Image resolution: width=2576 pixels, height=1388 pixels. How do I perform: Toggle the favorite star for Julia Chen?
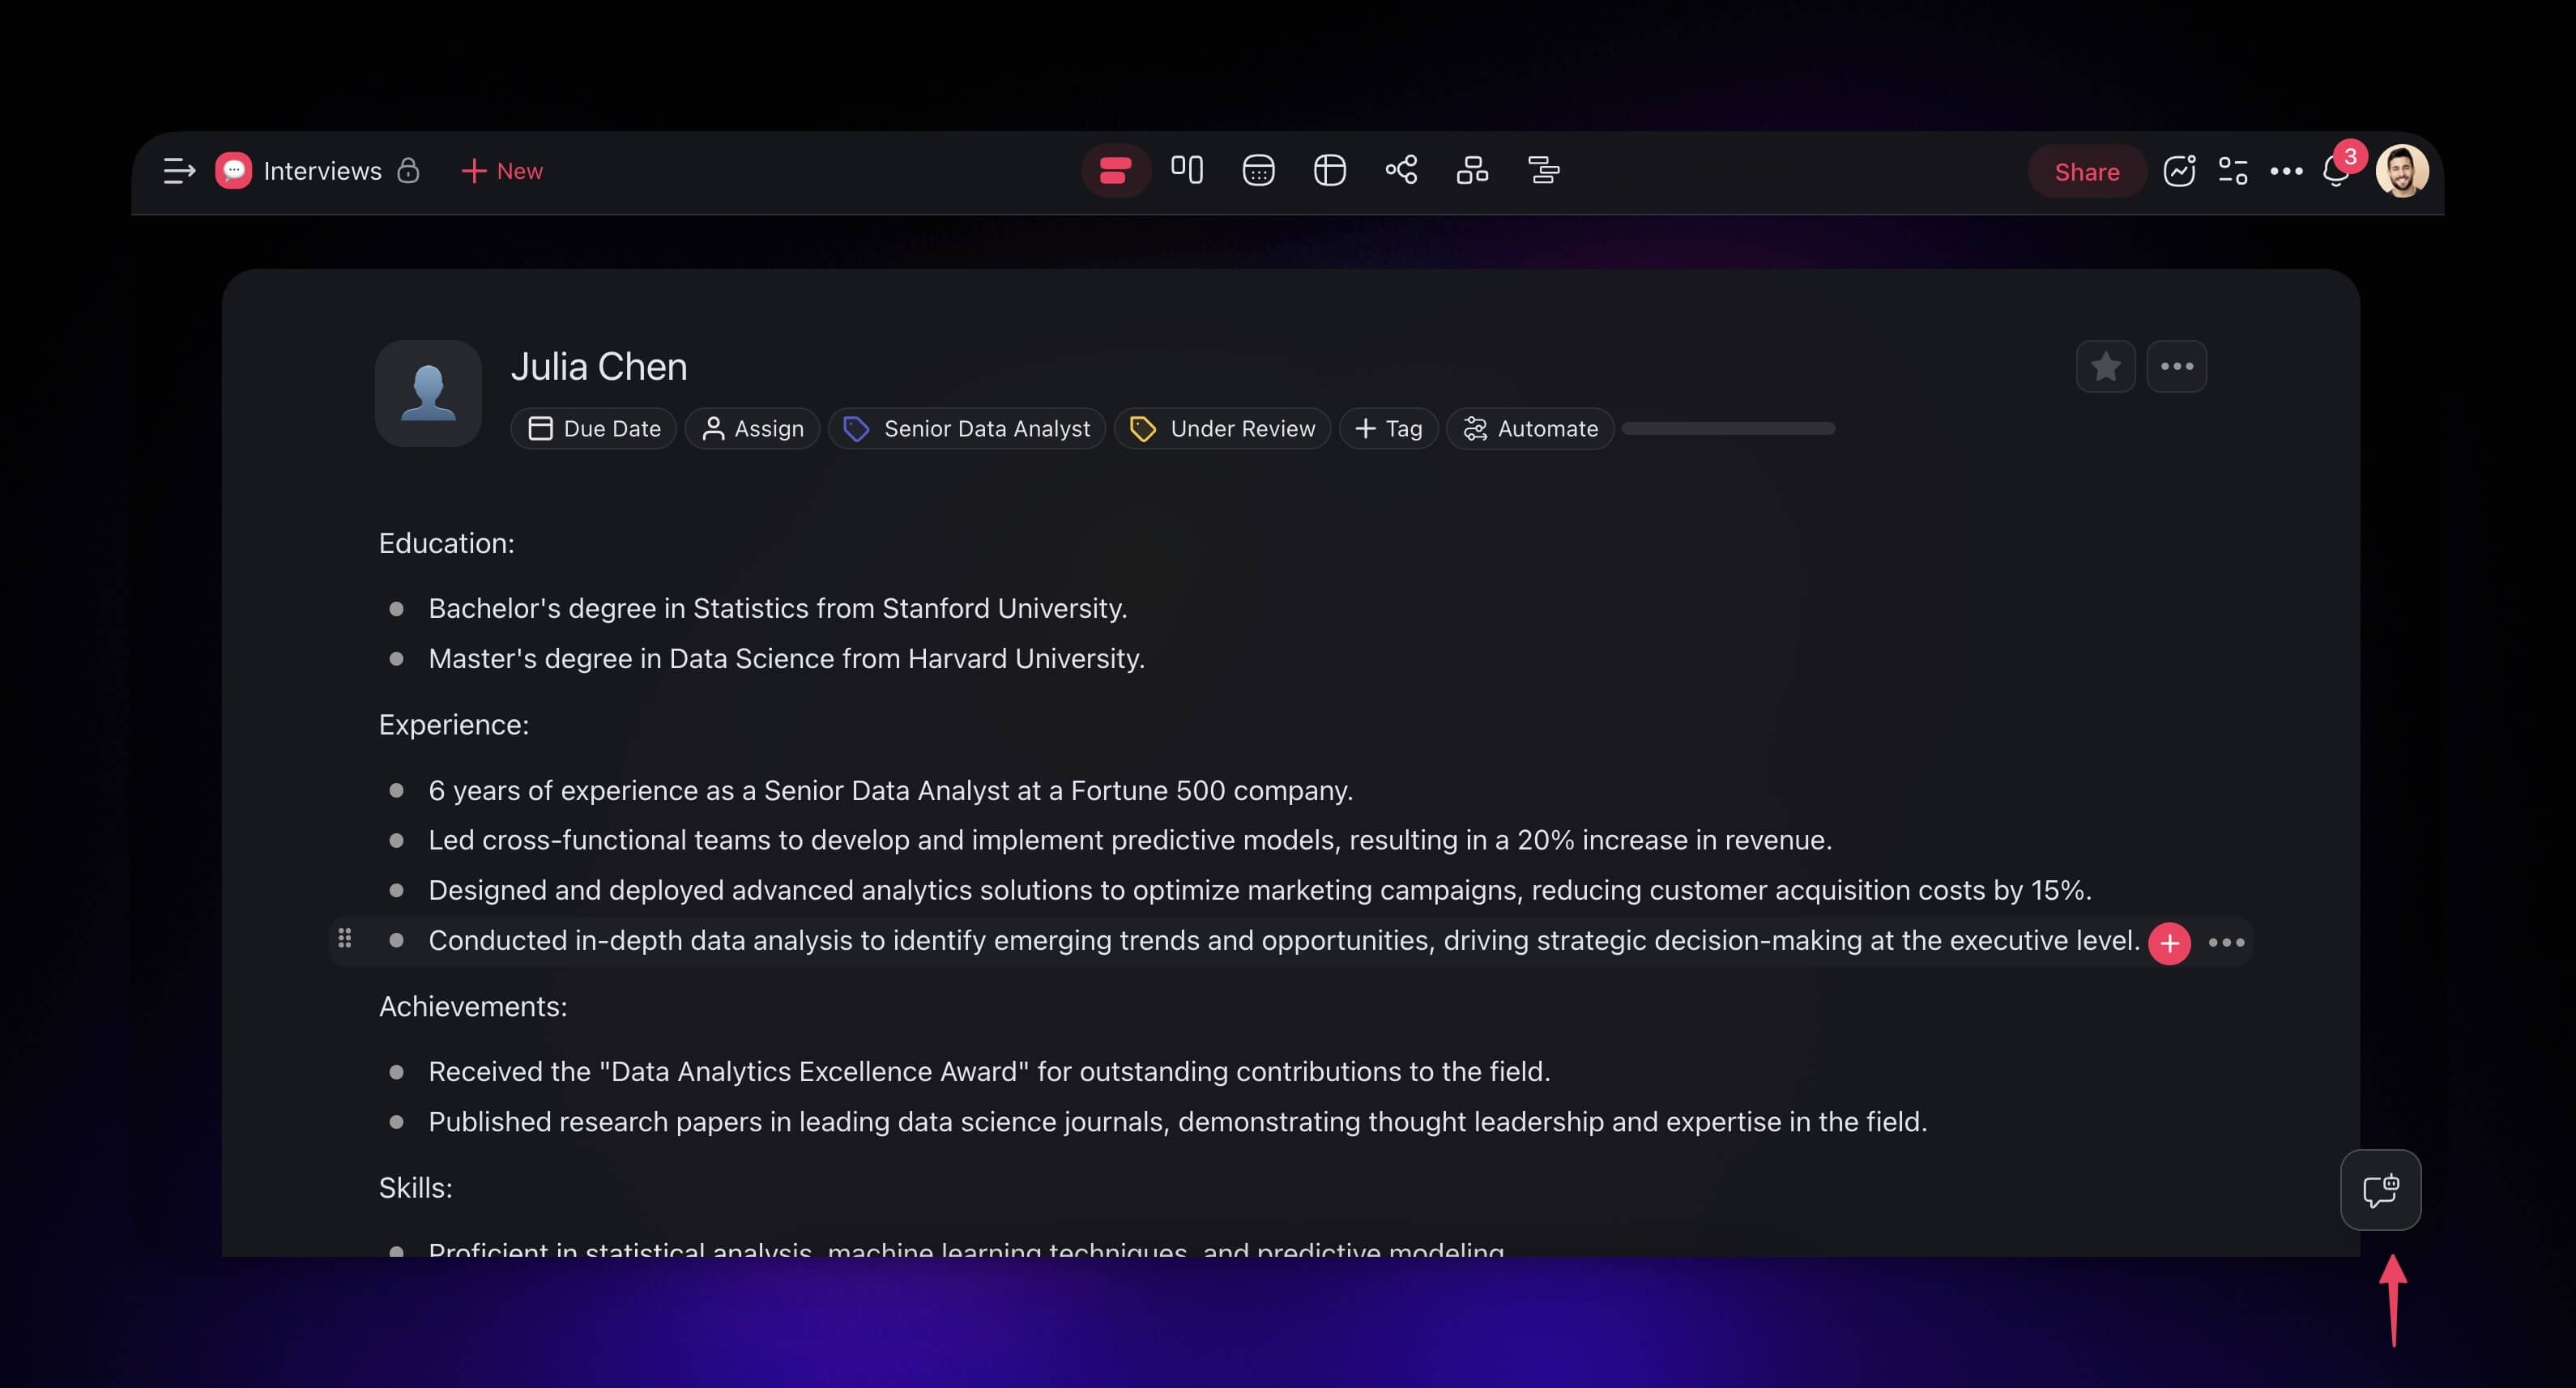2105,367
